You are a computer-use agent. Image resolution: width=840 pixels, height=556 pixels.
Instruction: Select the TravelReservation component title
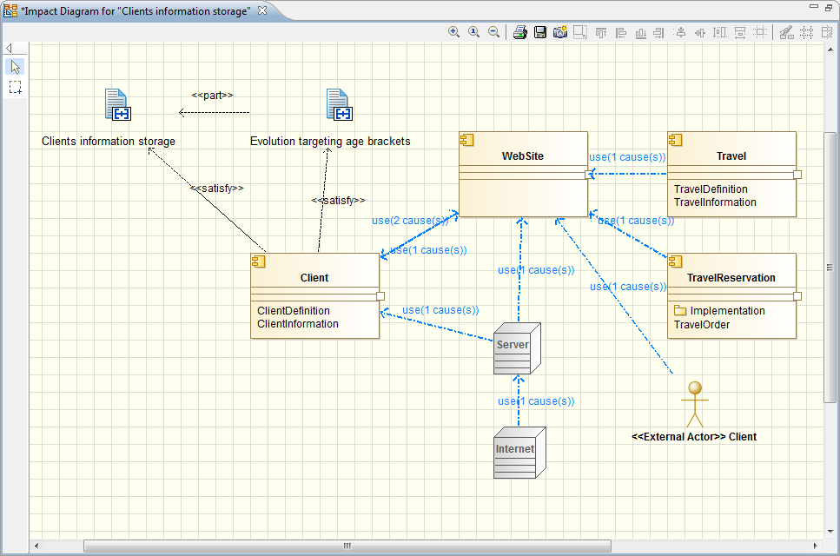pos(731,278)
